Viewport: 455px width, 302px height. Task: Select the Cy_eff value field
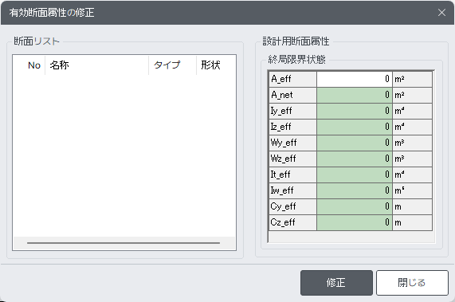355,207
